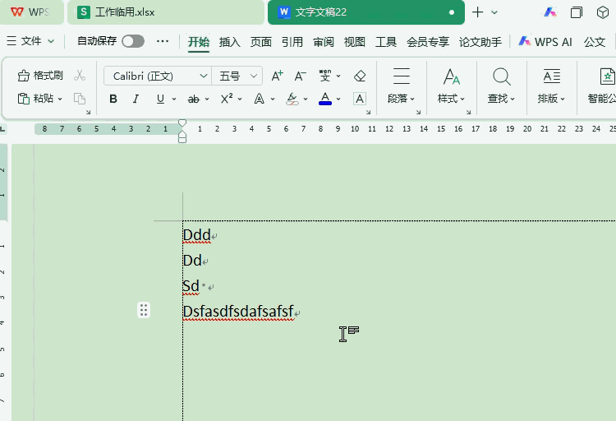This screenshot has width=616, height=421.
Task: Click the paragraph drag handle beside Dsfasdfsdafsafsf
Action: [x=144, y=310]
